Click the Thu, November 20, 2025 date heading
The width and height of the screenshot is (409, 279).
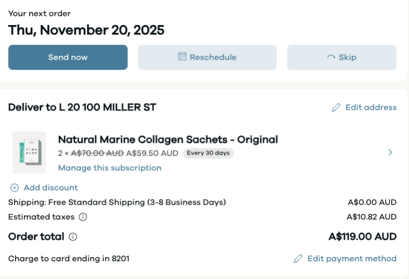point(86,30)
